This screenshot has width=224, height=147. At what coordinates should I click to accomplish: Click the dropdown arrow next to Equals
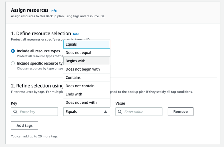(105, 112)
